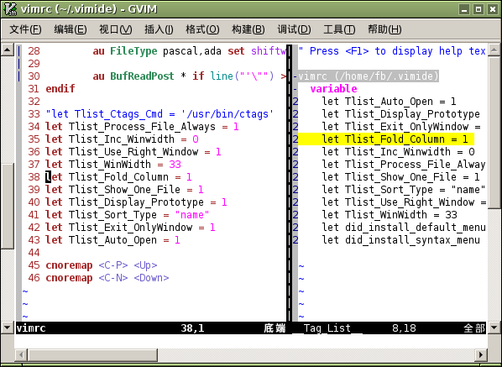Open the 格式(O) menu
The width and height of the screenshot is (502, 367).
(202, 29)
